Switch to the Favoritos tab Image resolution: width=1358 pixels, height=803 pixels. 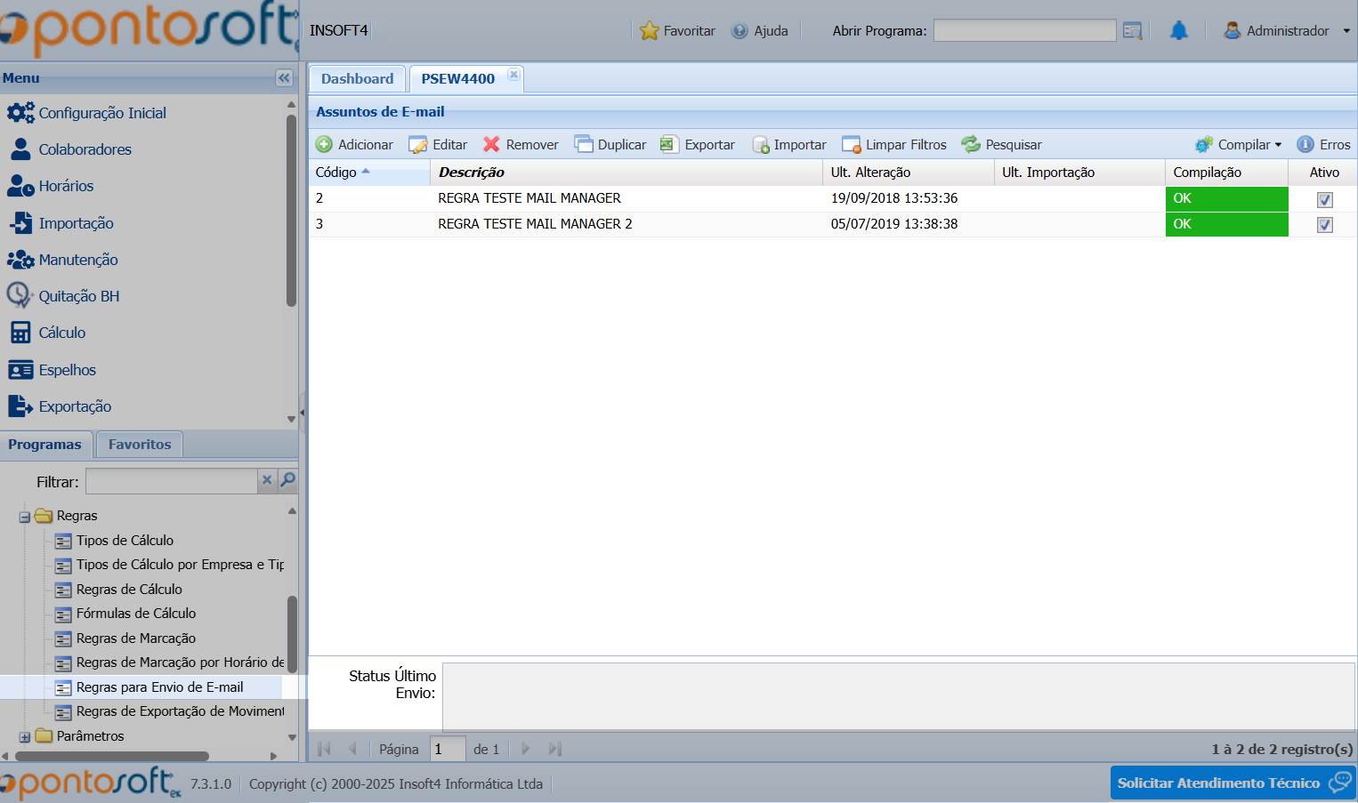(x=140, y=445)
